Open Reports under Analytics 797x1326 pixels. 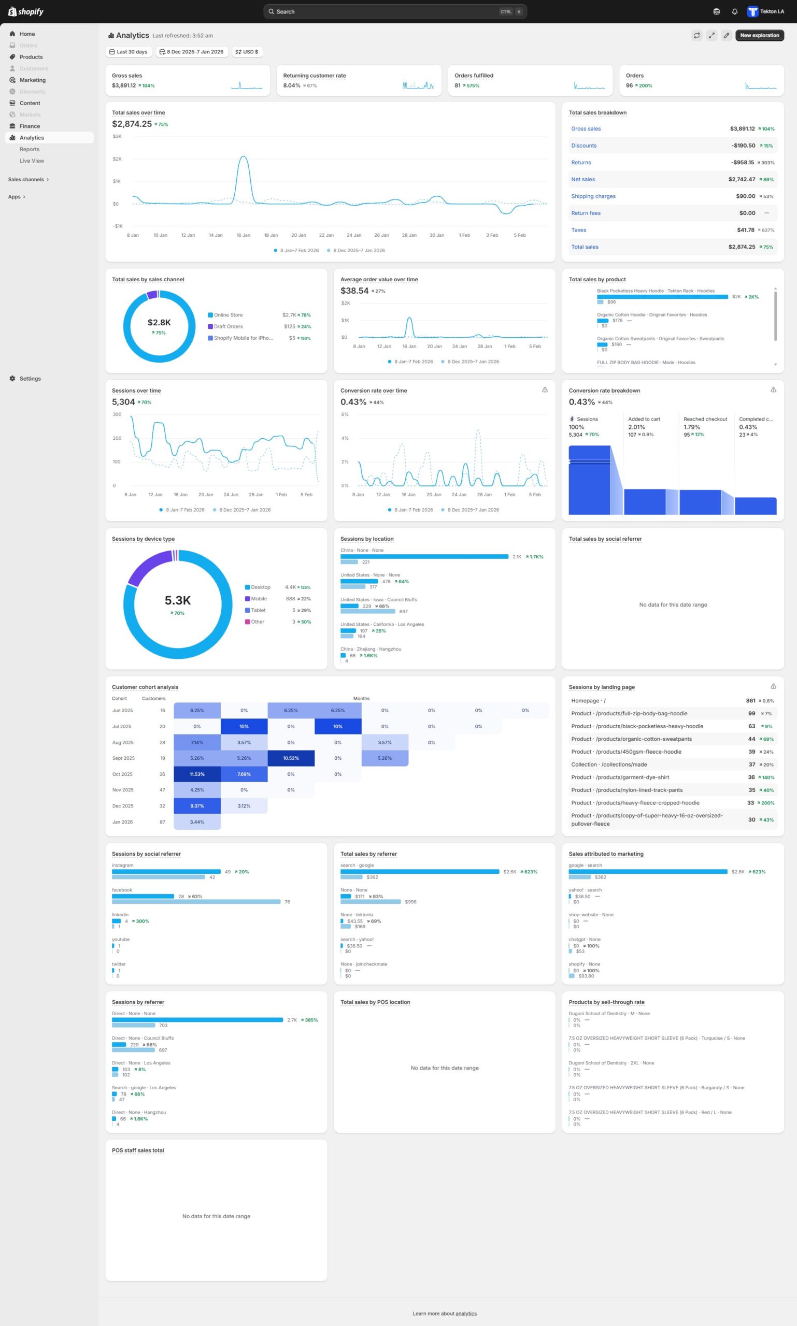point(30,149)
